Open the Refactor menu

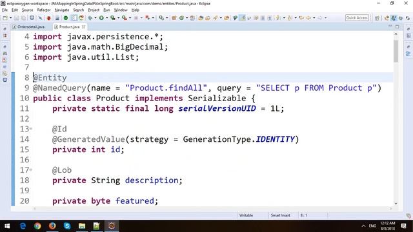click(x=44, y=10)
